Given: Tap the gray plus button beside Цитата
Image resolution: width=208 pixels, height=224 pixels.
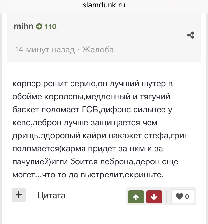Looking at the screenshot, I should tap(19, 195).
